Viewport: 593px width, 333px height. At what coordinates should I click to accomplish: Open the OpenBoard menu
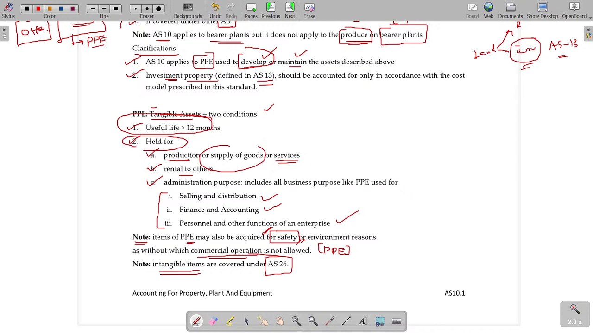click(574, 10)
